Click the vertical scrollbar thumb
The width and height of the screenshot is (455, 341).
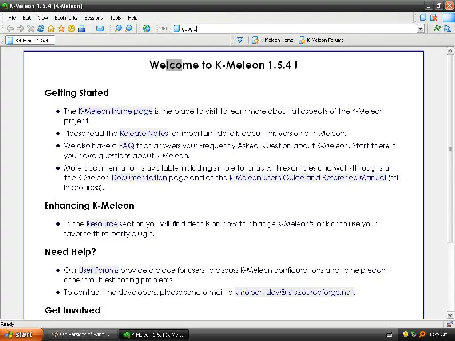(x=450, y=149)
